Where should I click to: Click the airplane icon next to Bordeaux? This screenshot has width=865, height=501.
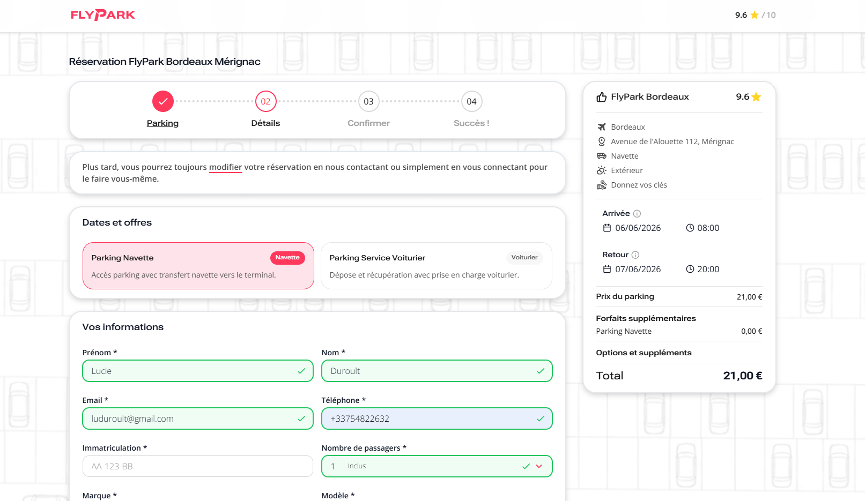[602, 127]
